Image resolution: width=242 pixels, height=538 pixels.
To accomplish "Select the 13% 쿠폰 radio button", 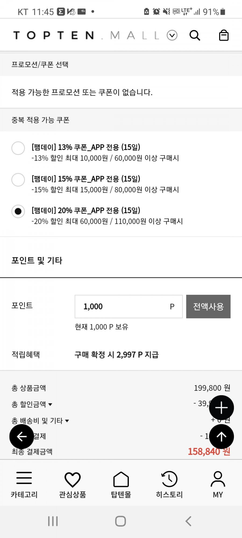I will 18,148.
